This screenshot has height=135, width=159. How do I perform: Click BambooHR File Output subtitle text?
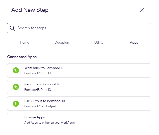pos(40,106)
